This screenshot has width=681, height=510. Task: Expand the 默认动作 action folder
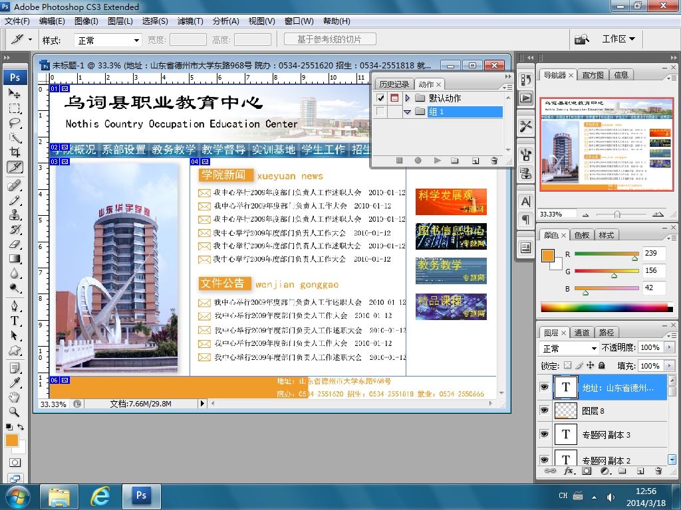tap(408, 98)
